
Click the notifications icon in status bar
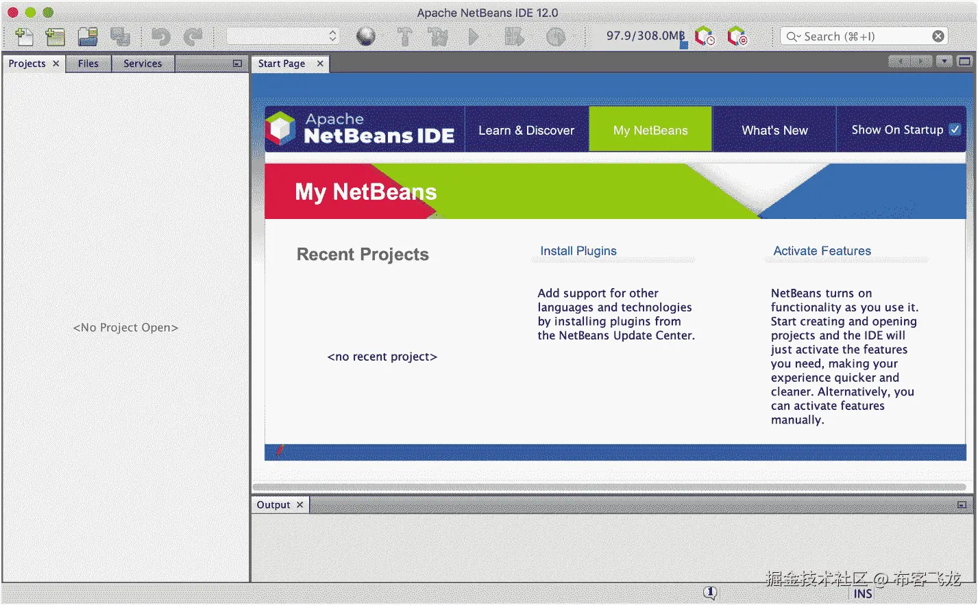[710, 593]
